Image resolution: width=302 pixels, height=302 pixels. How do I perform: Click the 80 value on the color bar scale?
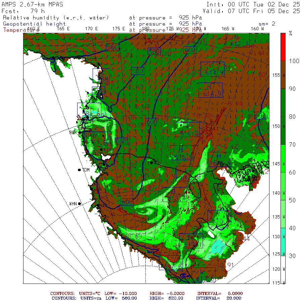pyautogui.click(x=292, y=116)
